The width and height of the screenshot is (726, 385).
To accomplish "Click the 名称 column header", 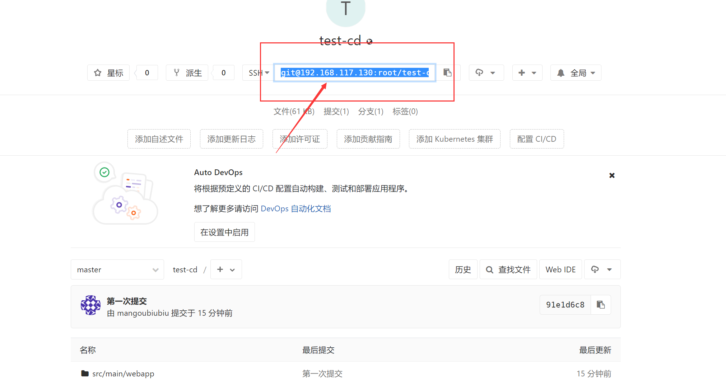I will click(x=88, y=350).
